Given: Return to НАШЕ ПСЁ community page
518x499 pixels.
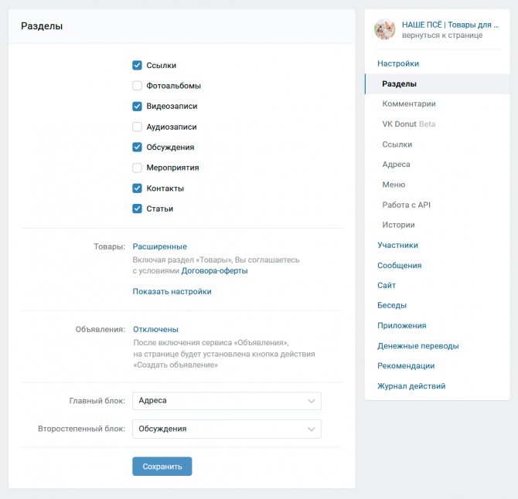Looking at the screenshot, I should (x=442, y=36).
